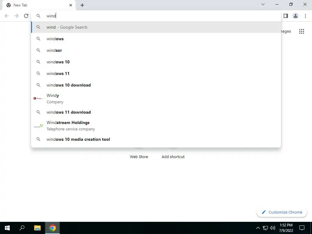
Task: Open network status tray icon
Action: point(265,228)
